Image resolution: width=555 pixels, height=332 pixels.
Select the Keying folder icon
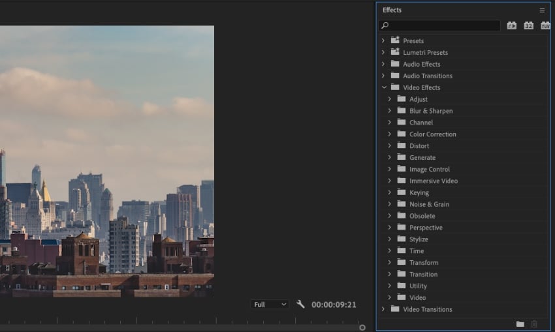402,192
